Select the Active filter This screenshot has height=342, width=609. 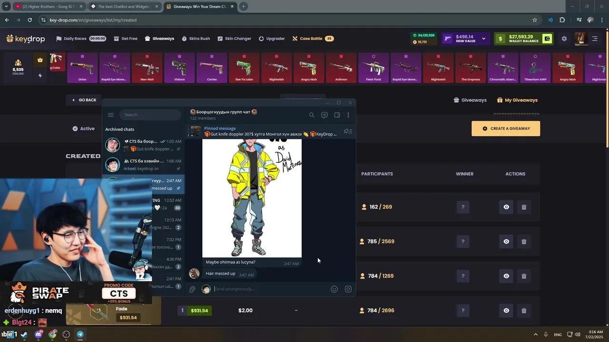point(84,129)
